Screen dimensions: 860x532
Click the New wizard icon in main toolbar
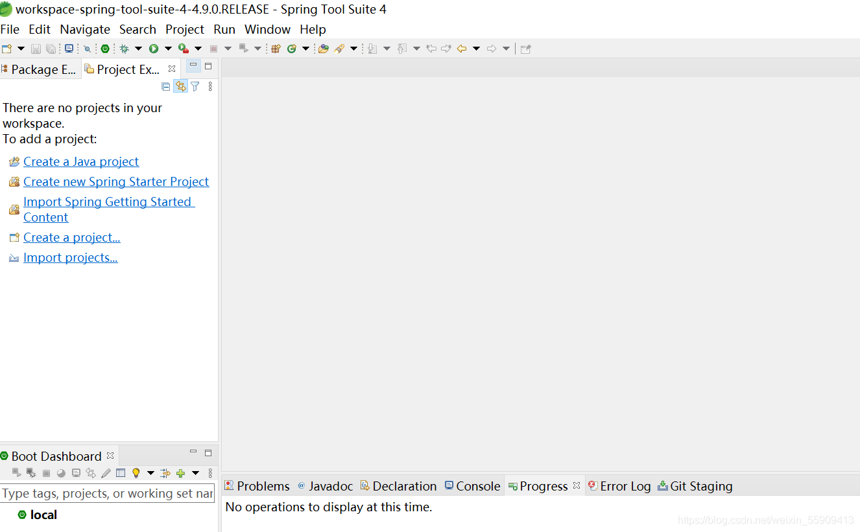coord(6,49)
